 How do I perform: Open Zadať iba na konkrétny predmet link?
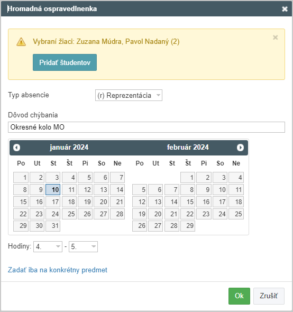click(58, 270)
